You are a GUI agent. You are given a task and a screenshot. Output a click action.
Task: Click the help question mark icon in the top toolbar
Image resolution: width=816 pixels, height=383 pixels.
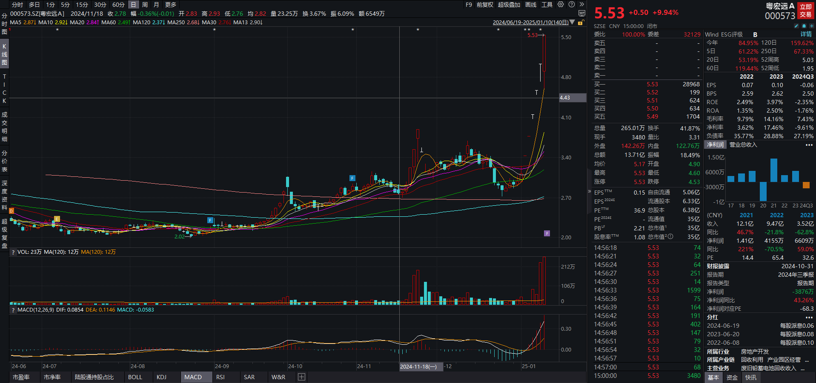571,4
